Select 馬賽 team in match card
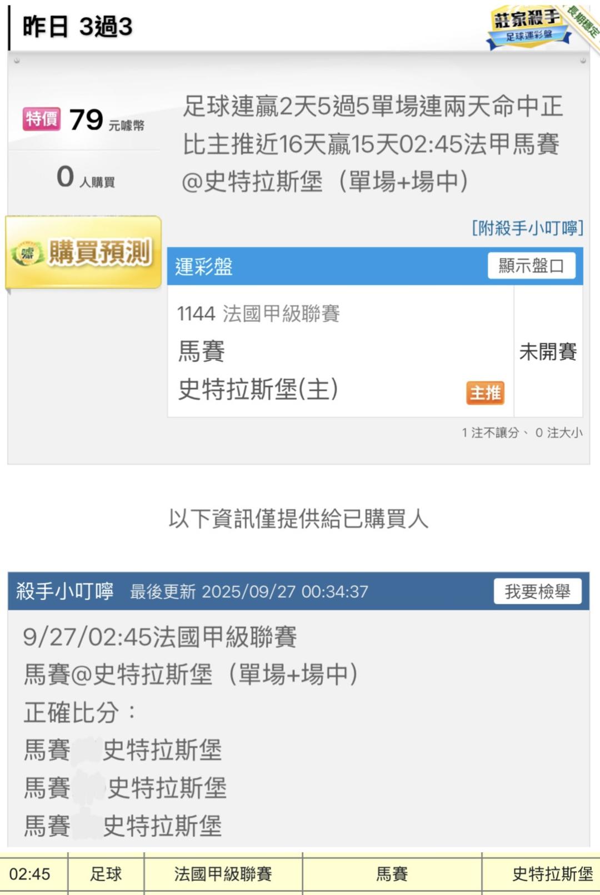 202,351
